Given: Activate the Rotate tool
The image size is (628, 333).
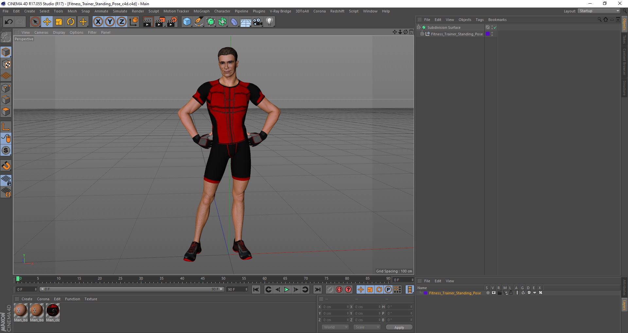Looking at the screenshot, I should tap(71, 22).
